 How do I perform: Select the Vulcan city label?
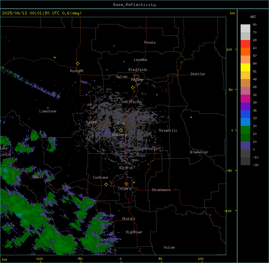(x=169, y=247)
